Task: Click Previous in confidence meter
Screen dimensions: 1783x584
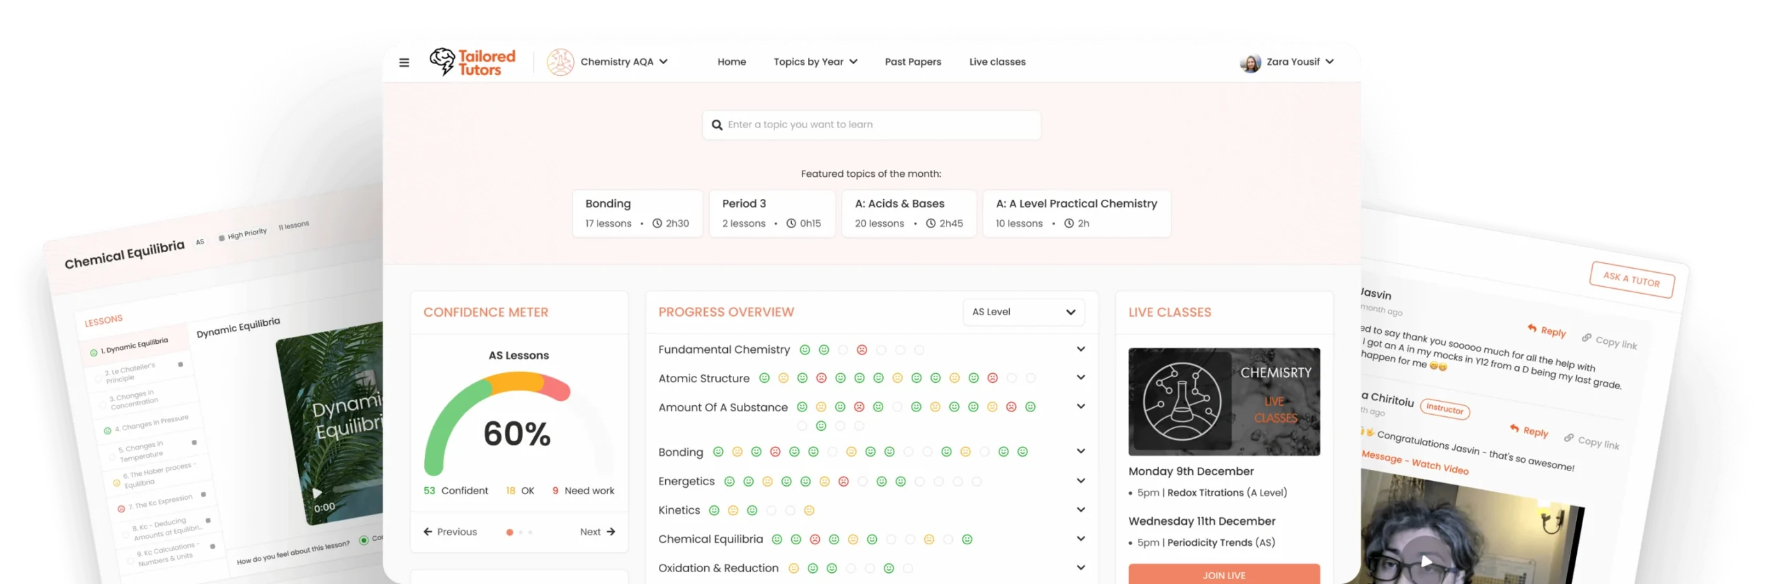Action: [x=450, y=532]
